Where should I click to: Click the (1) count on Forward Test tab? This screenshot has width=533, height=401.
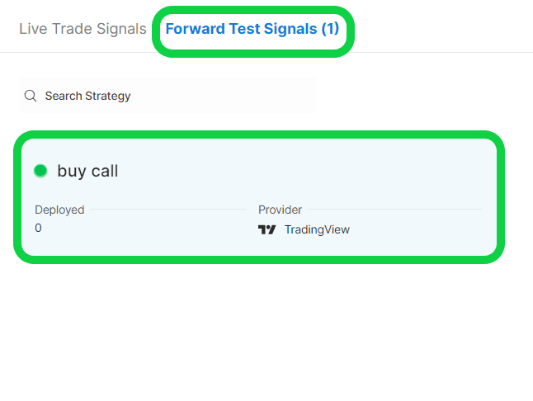coord(330,29)
